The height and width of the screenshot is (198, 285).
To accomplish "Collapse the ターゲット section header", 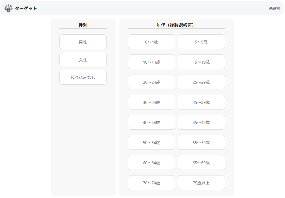I will tap(26, 8).
